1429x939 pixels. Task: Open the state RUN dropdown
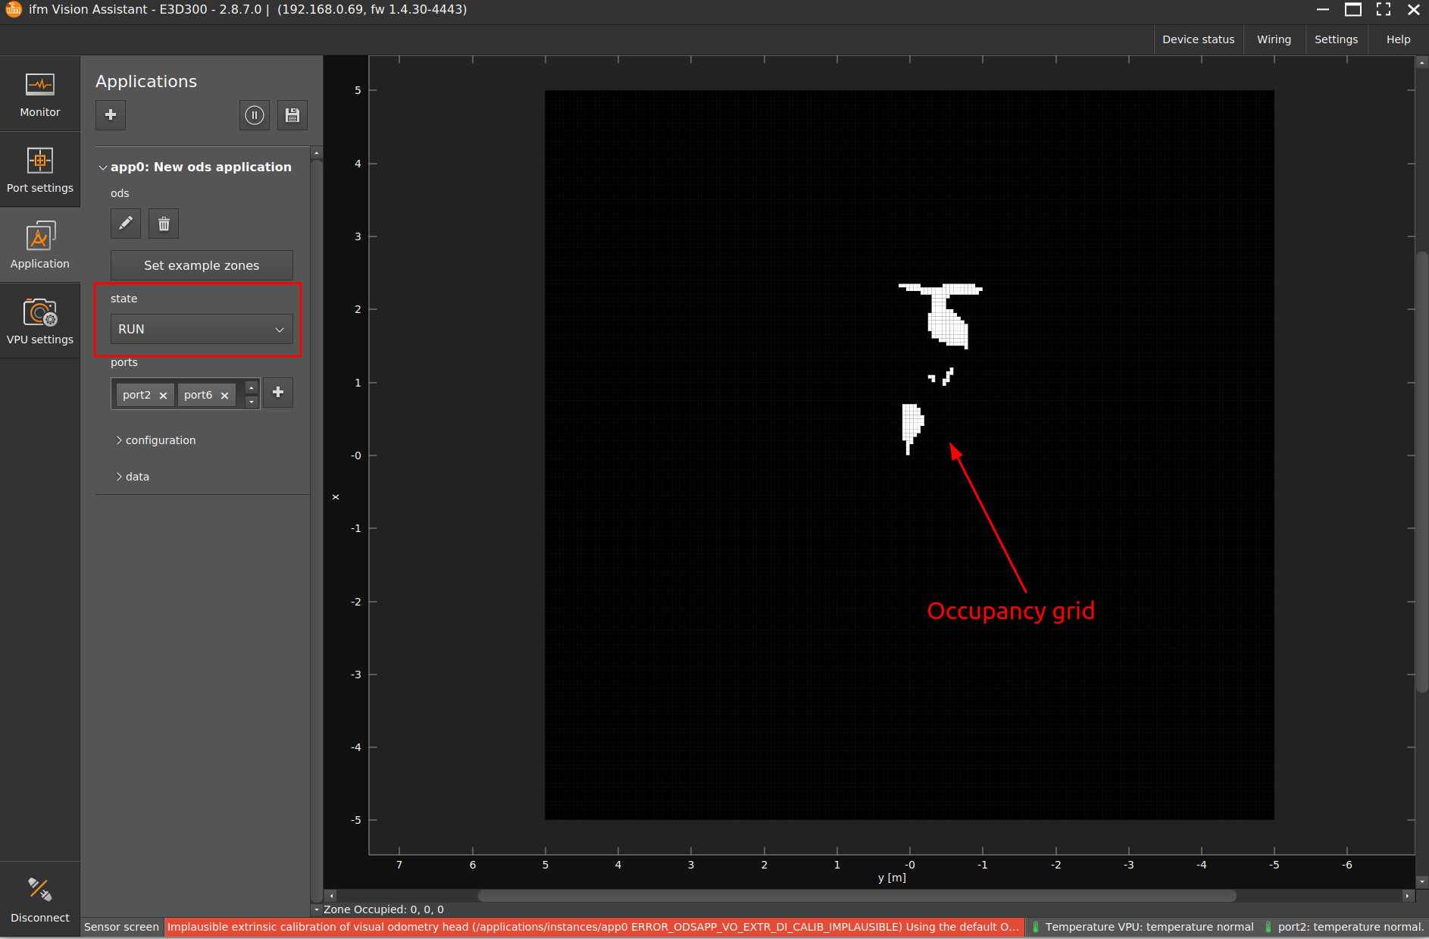(x=202, y=330)
